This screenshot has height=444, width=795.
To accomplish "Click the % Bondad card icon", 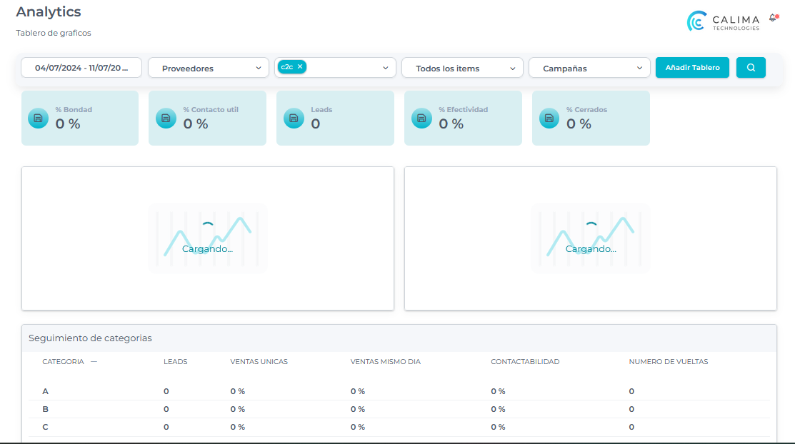I will tap(38, 118).
